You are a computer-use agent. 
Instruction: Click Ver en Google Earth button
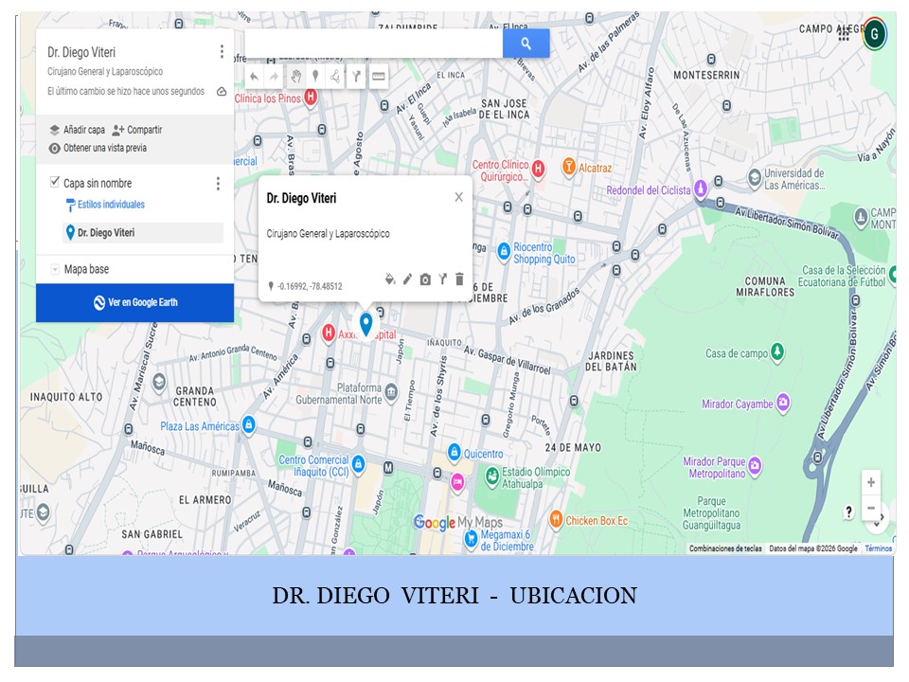(x=135, y=303)
